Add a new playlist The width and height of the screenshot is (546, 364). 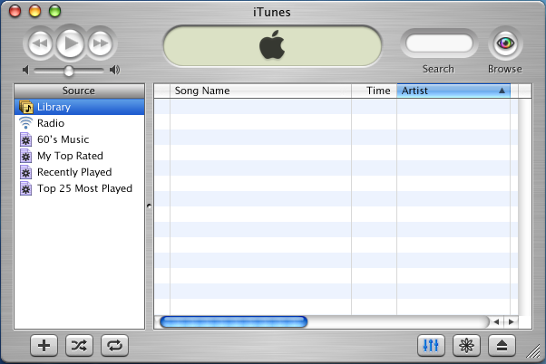click(x=45, y=345)
